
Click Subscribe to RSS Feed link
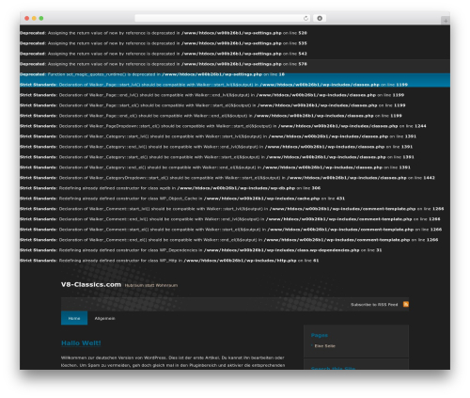374,305
